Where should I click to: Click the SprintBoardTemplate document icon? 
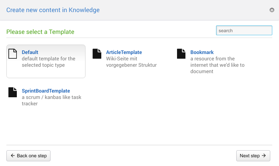coord(12,92)
